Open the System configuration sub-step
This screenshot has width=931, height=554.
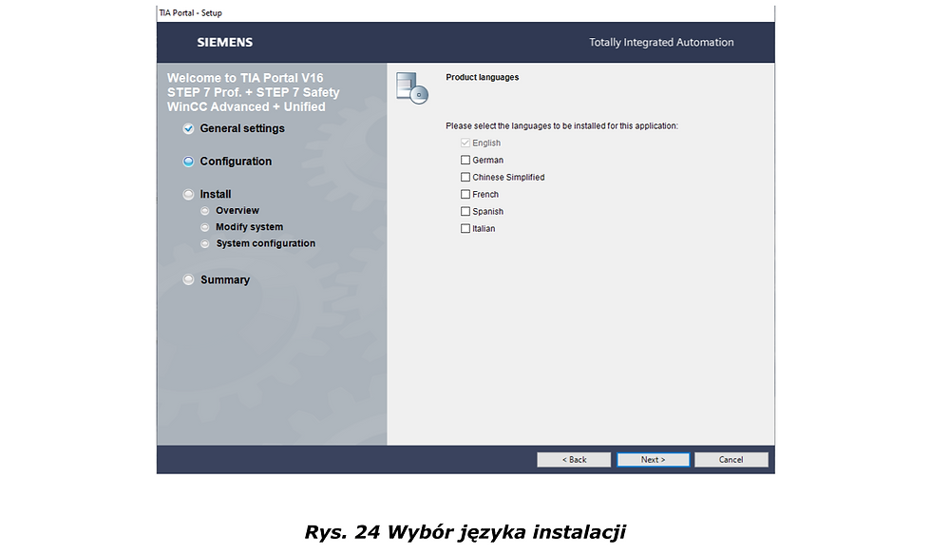[265, 243]
